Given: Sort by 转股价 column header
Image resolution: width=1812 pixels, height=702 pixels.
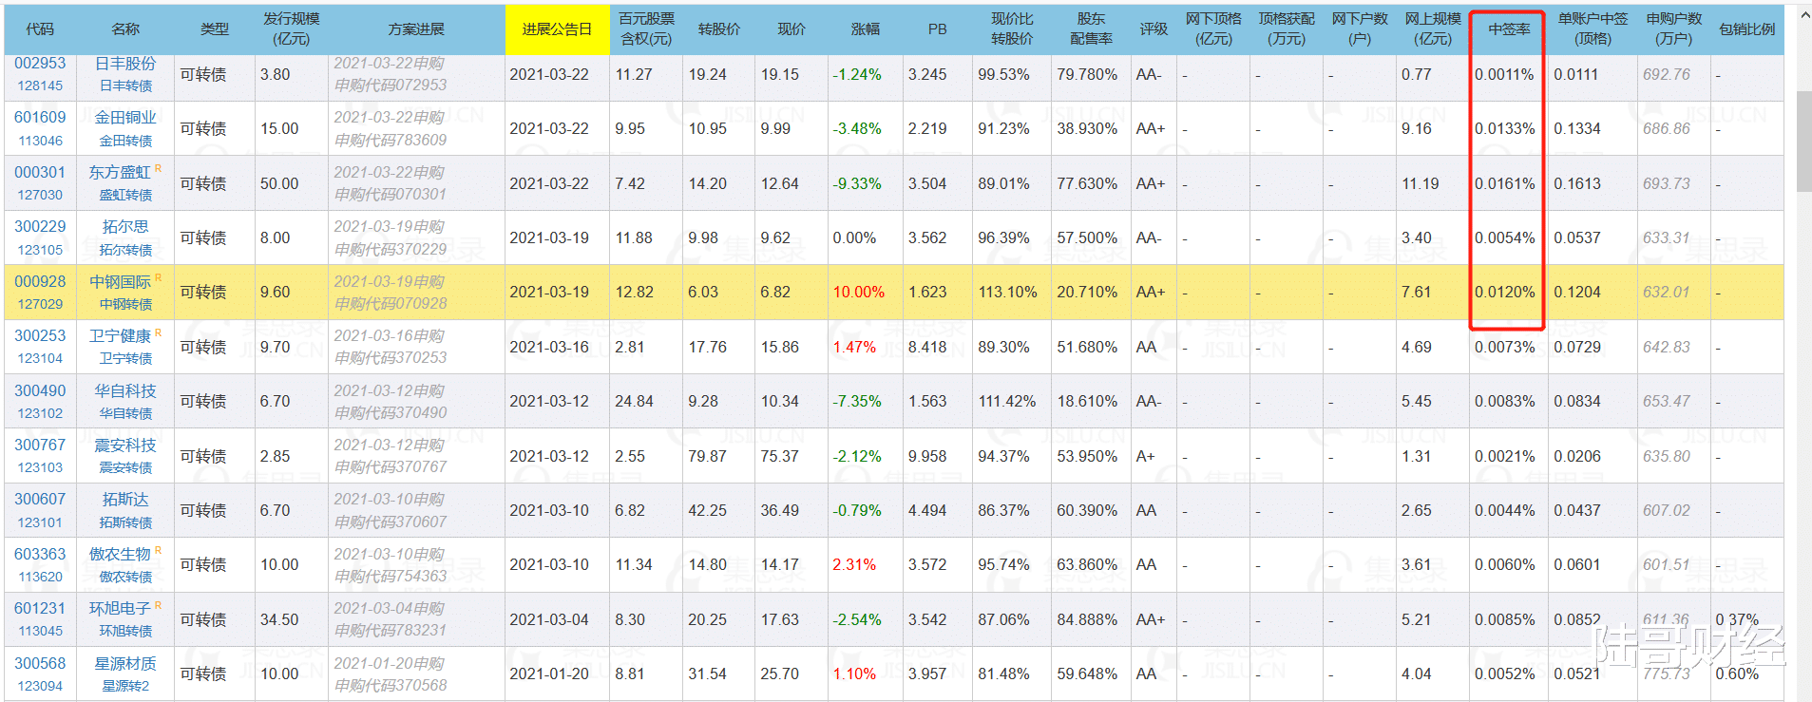Looking at the screenshot, I should [x=719, y=29].
